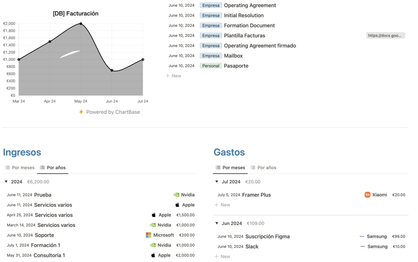This screenshot has height=262, width=418.
Task: Open Samsung link in Slack row
Action: [378, 247]
